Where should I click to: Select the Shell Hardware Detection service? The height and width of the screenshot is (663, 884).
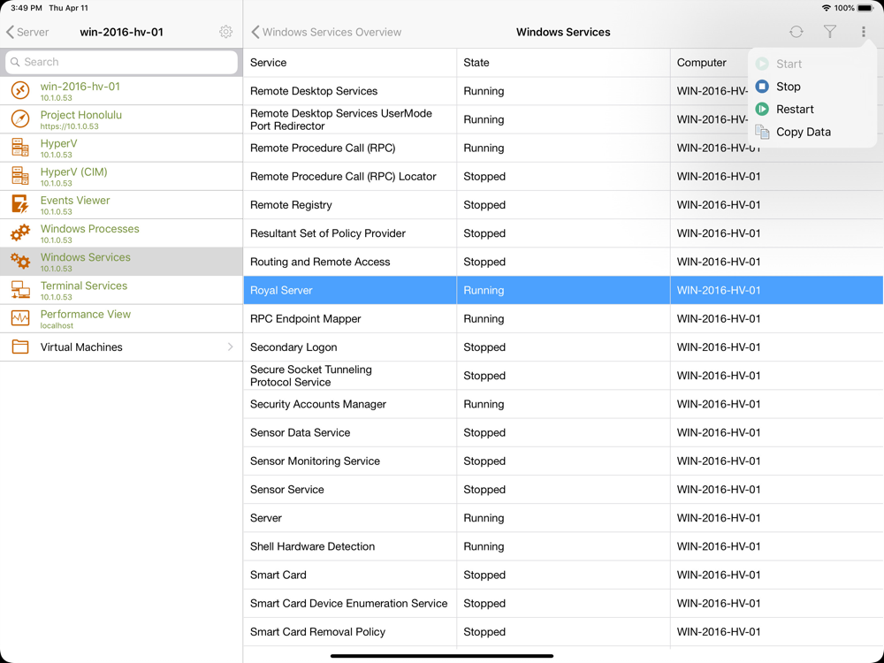click(563, 546)
